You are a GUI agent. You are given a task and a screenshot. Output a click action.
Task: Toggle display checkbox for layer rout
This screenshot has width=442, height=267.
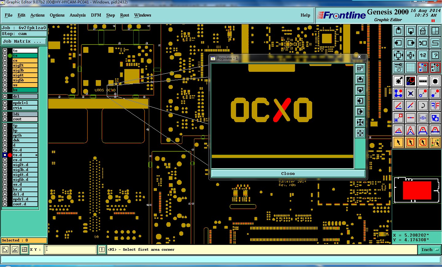[x=5, y=119]
